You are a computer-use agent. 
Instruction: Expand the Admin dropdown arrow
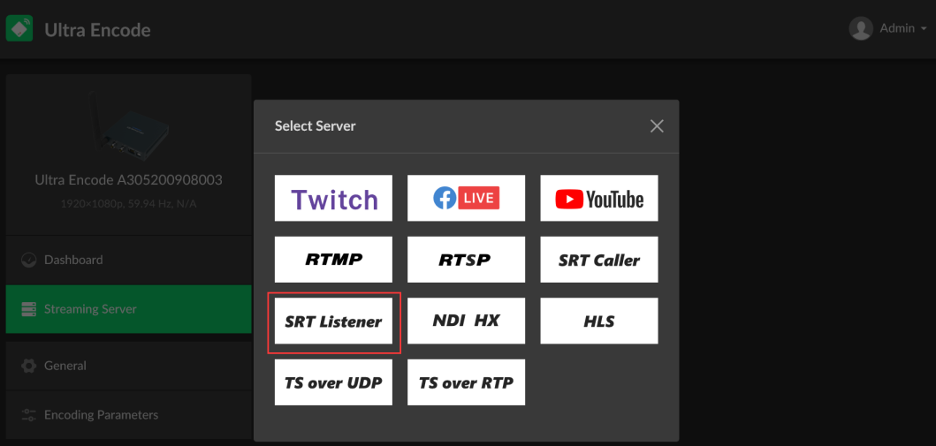pyautogui.click(x=923, y=28)
